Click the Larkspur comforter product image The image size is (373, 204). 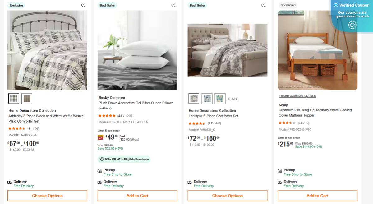tap(227, 50)
